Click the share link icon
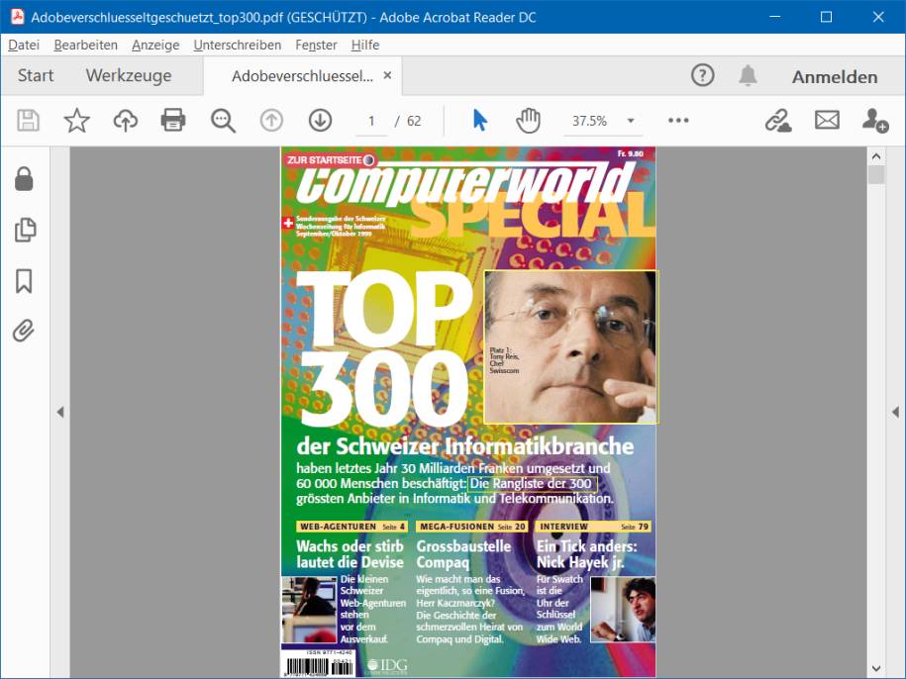Screen dimensions: 906x679 [779, 120]
